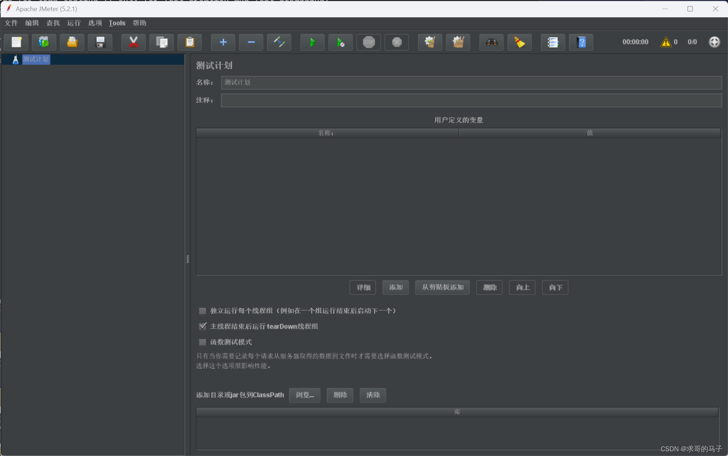Screen dimensions: 728x456
Task: Click the Save floppy disk icon
Action: (x=100, y=42)
